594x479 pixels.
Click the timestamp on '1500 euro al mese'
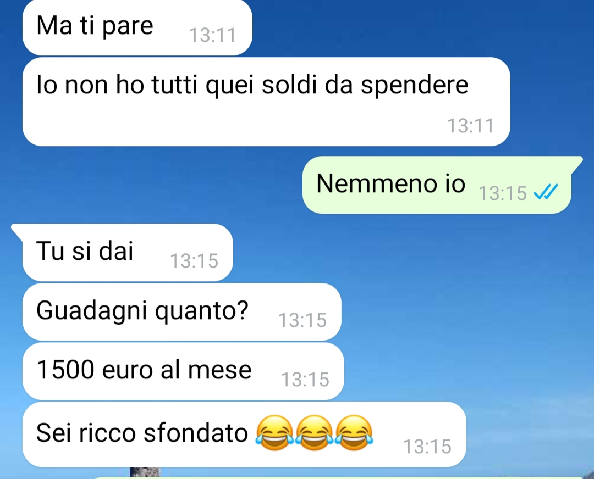pyautogui.click(x=305, y=380)
